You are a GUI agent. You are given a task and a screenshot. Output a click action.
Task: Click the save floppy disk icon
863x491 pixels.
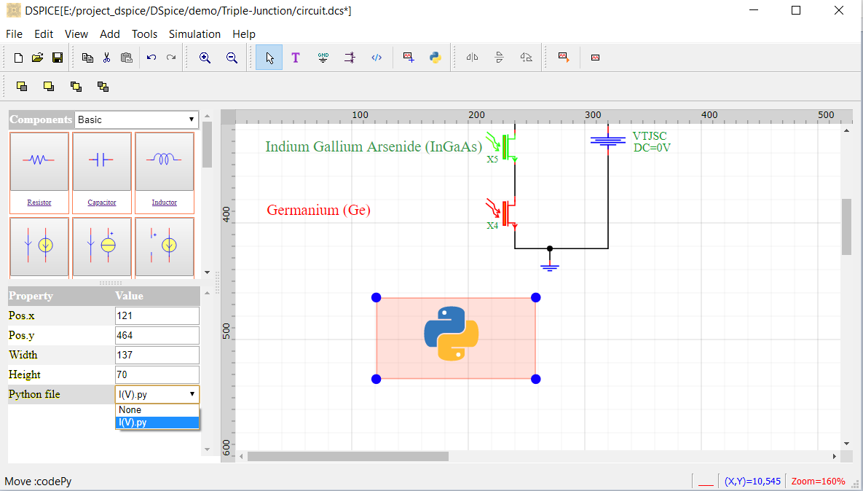click(57, 58)
